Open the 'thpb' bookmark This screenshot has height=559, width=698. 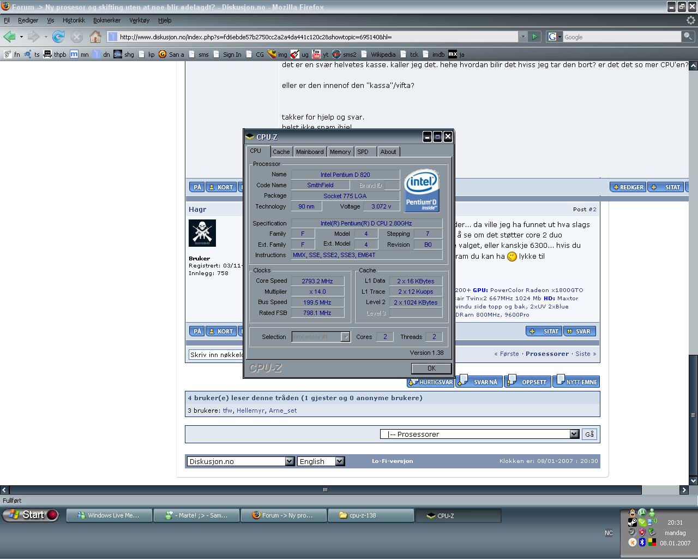[55, 54]
